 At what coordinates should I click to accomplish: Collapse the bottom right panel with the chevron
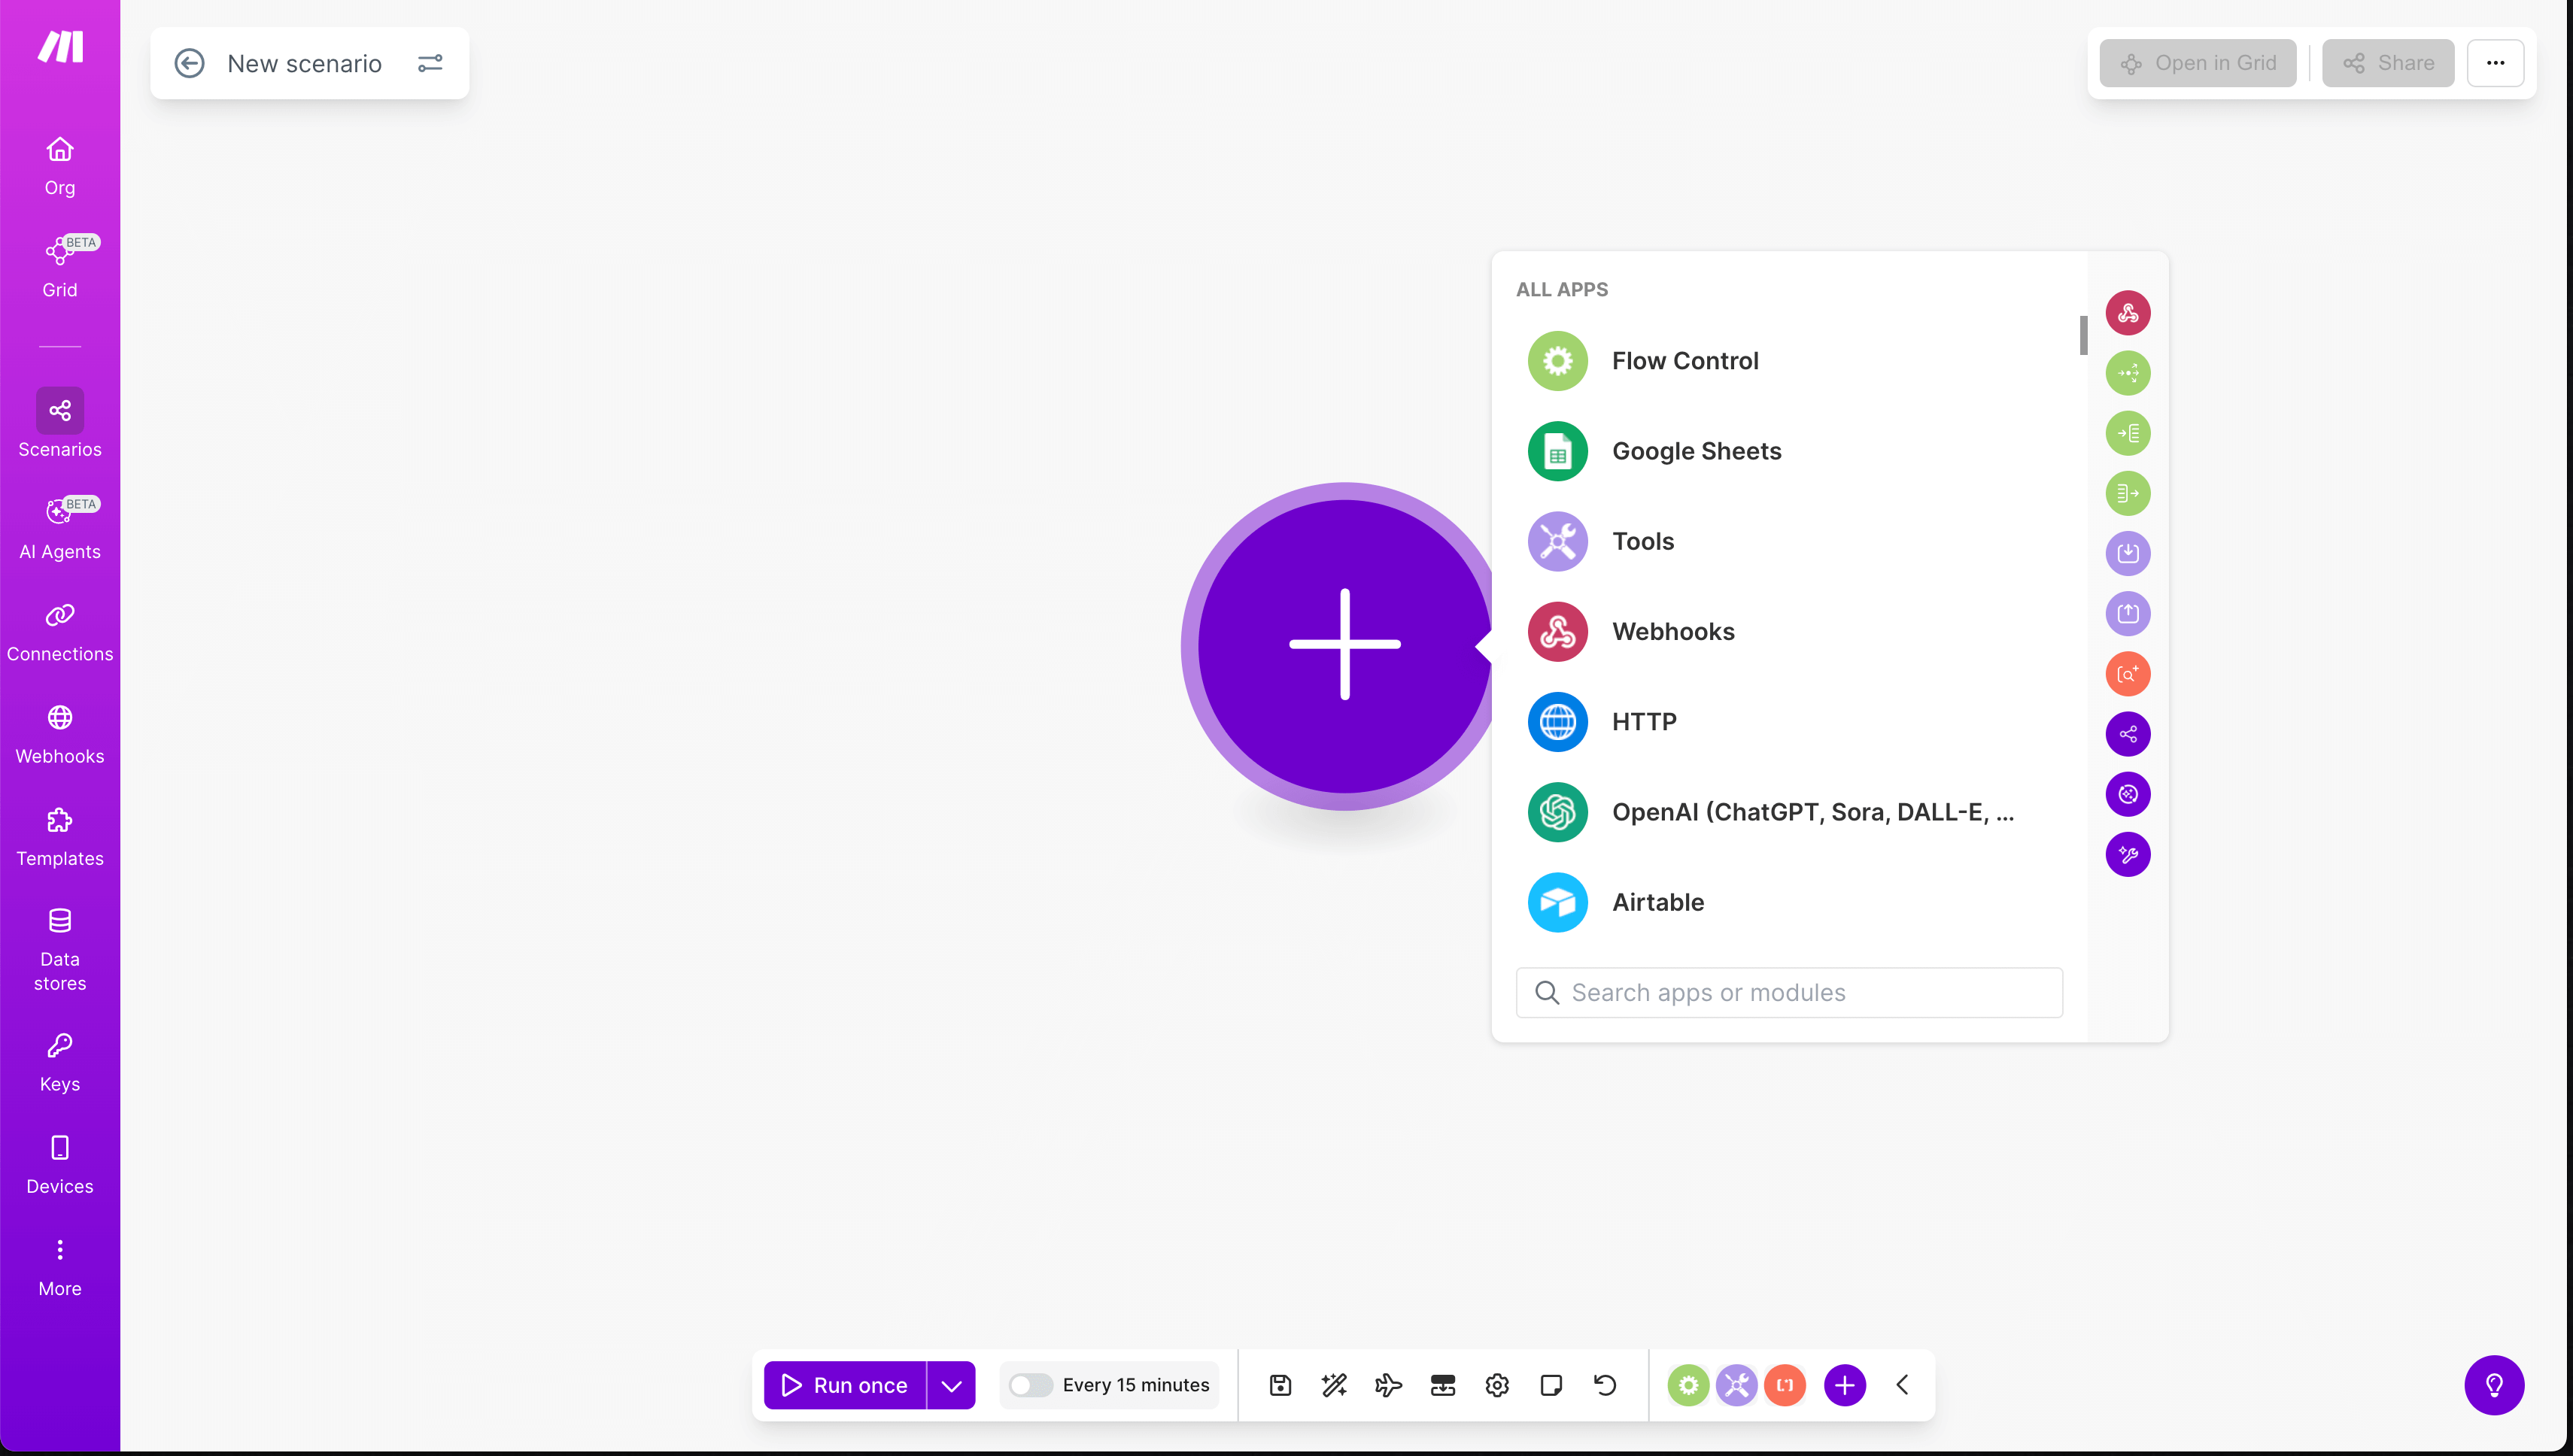point(1903,1385)
